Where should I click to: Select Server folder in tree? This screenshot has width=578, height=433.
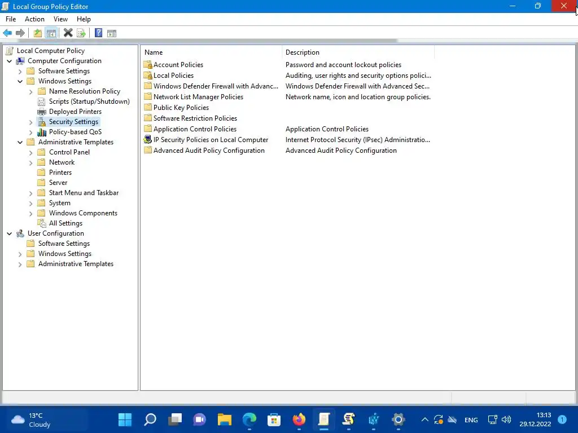click(58, 183)
